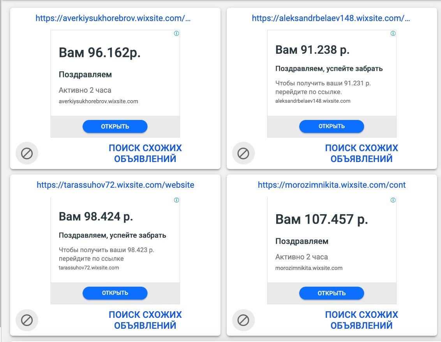The width and height of the screenshot is (441, 342).
Task: Click ПОИСК СХОЖИХ ОБЪЯВЛЕНИЙ under 98.424 р ad
Action: point(145,320)
